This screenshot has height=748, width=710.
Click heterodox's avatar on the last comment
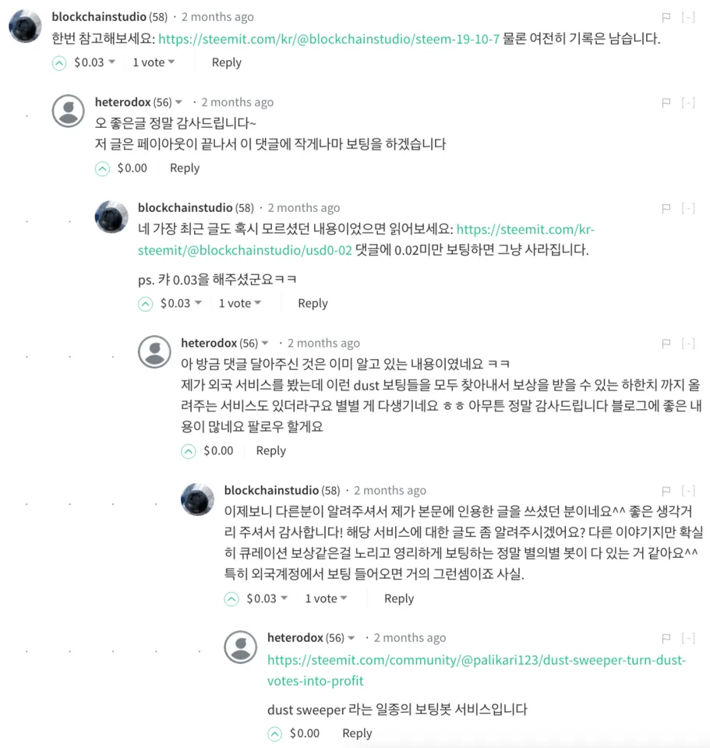(x=241, y=647)
